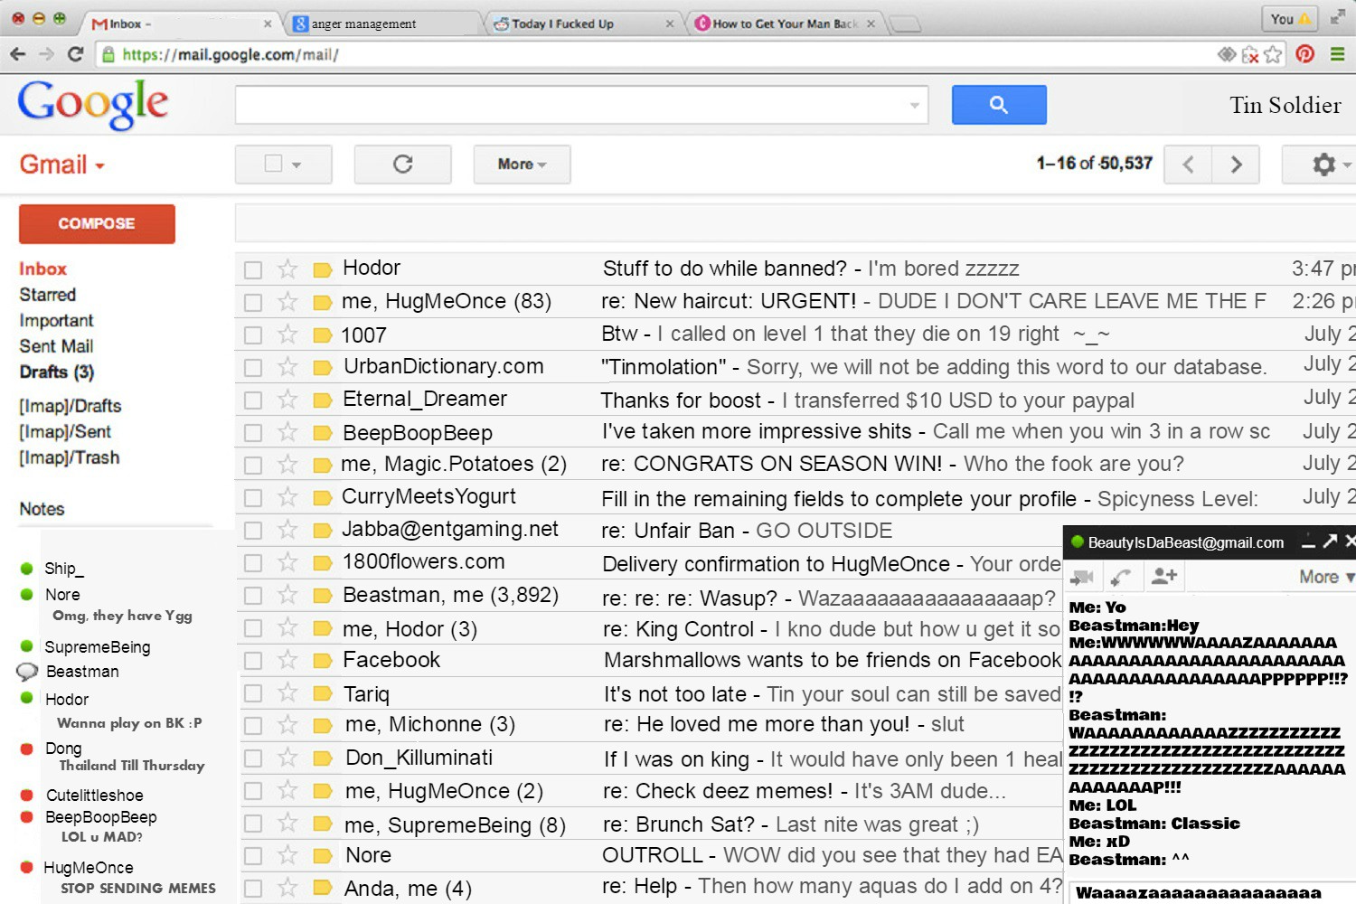The width and height of the screenshot is (1356, 904).
Task: Star the Facebook email
Action: click(287, 660)
